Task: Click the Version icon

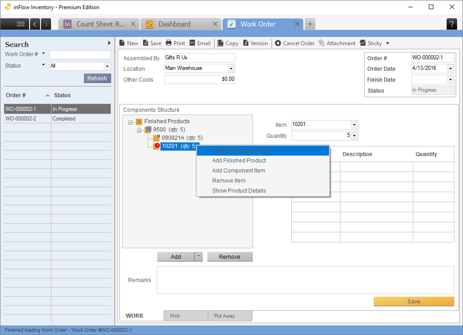Action: coord(246,43)
